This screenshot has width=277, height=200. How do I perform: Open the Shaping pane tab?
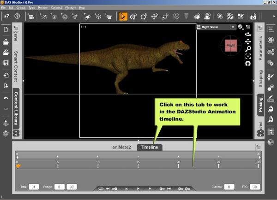260,79
